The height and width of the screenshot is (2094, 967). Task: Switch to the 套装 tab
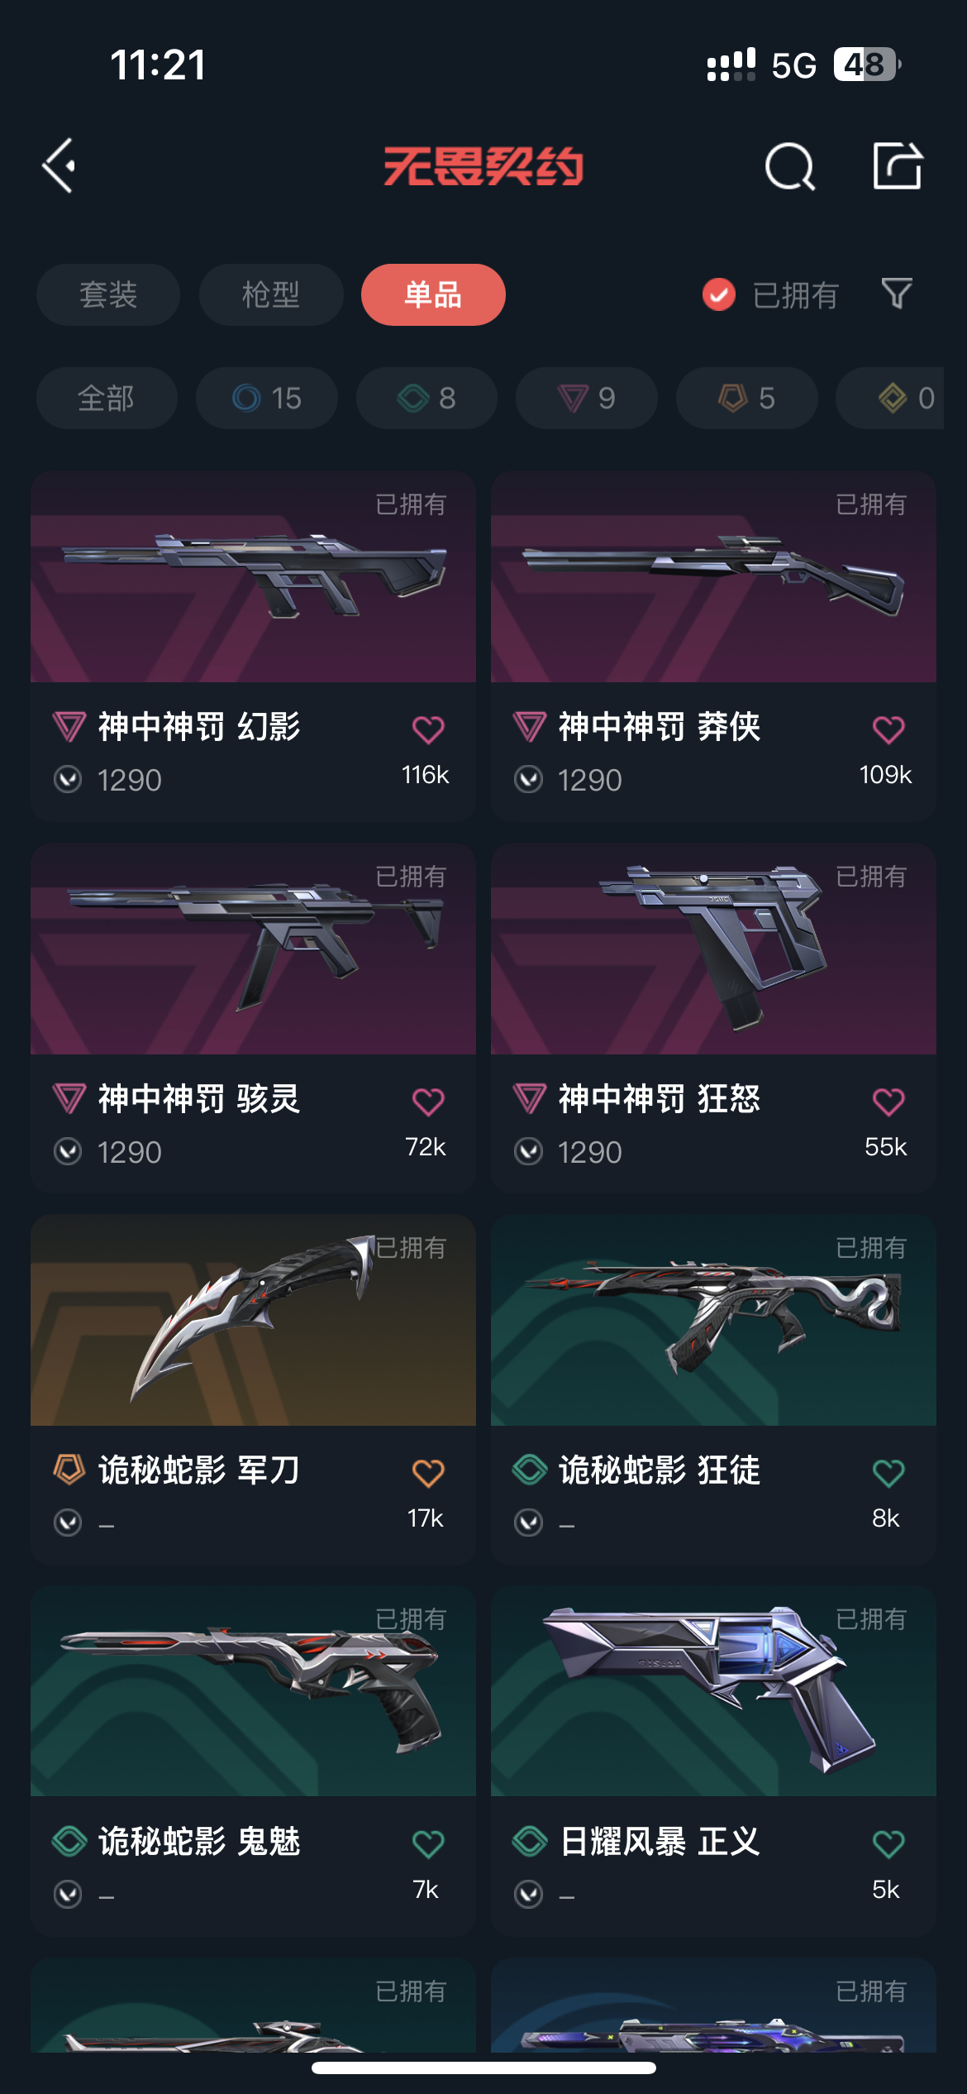click(108, 294)
